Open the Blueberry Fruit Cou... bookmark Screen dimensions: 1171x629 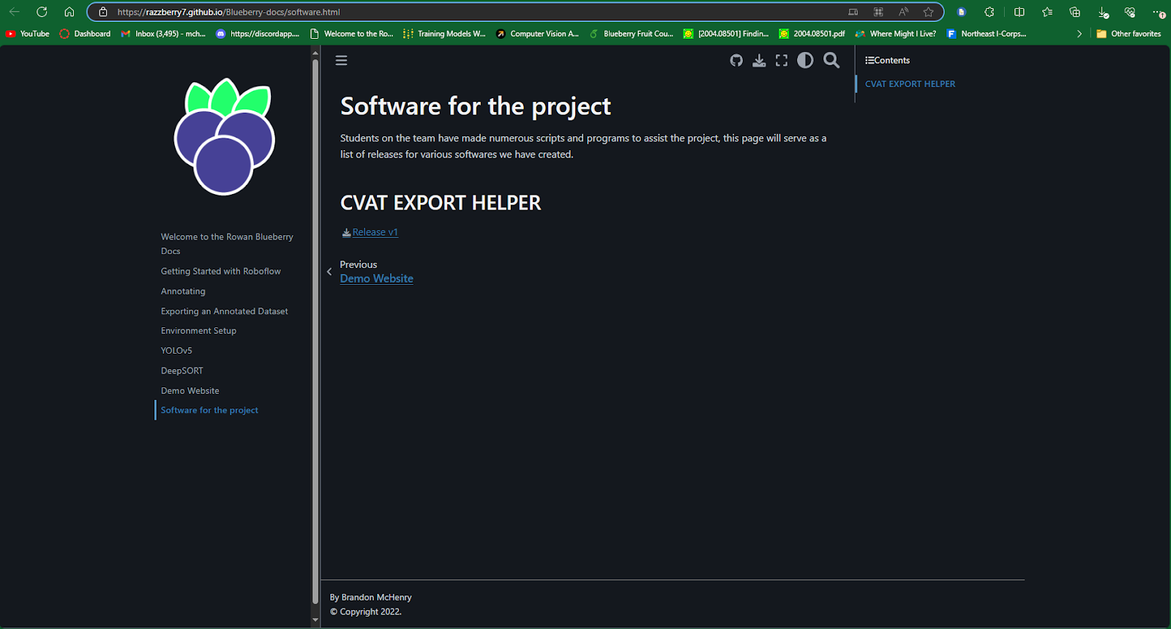[x=631, y=34]
